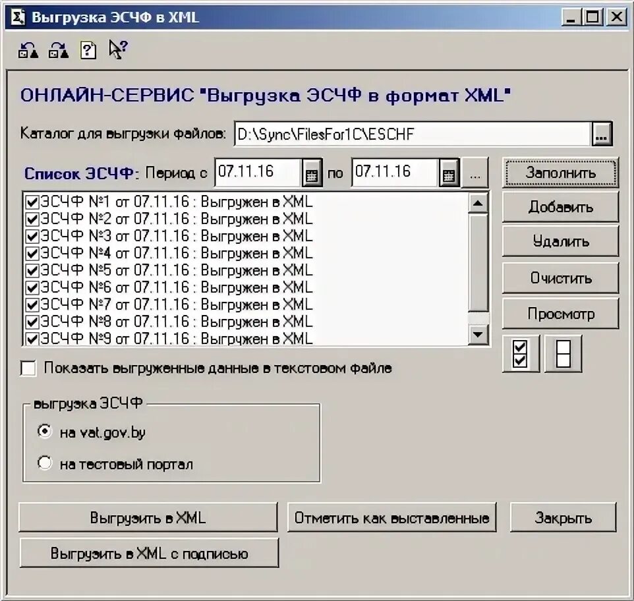Click the Заполнить button
Viewport: 634px width, 601px height.
(x=560, y=173)
